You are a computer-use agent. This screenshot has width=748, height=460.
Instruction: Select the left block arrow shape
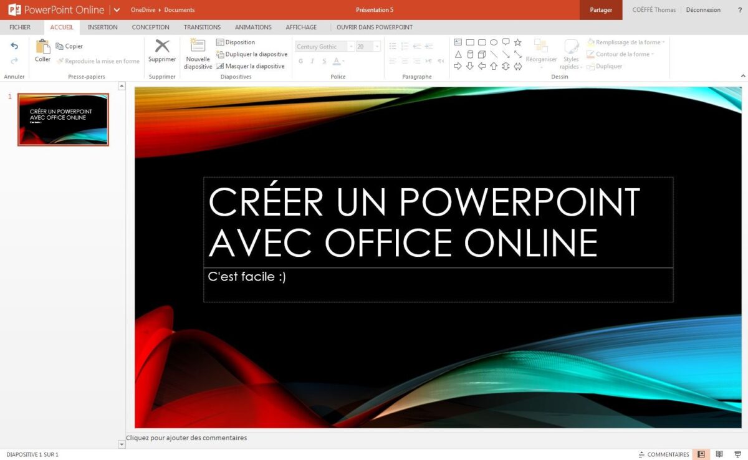(x=482, y=66)
